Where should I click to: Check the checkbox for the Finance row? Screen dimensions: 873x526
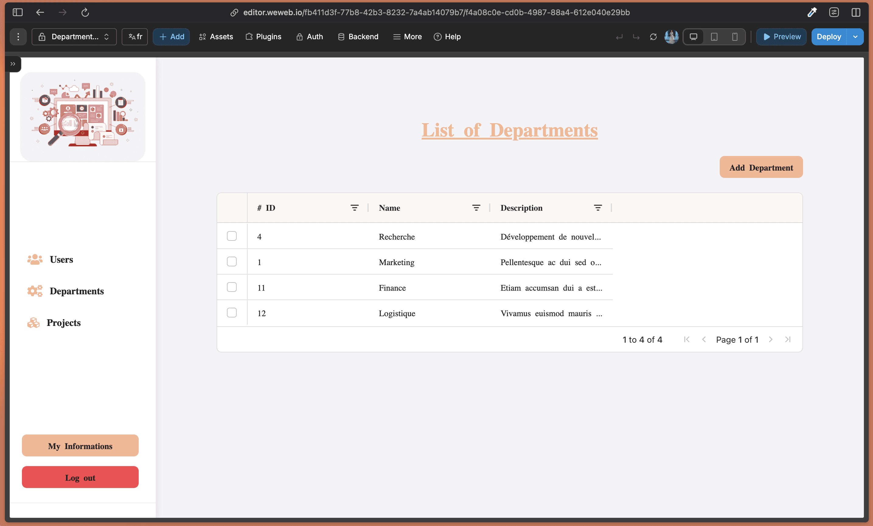(x=232, y=287)
